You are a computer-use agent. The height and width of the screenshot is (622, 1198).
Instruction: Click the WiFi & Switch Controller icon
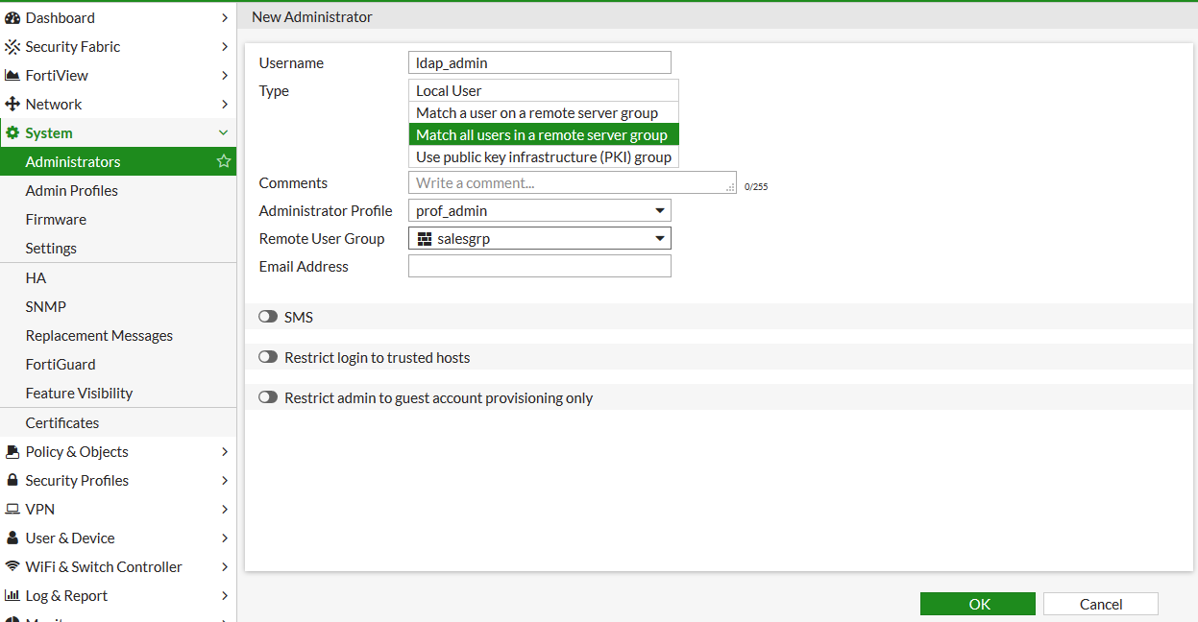pyautogui.click(x=12, y=566)
